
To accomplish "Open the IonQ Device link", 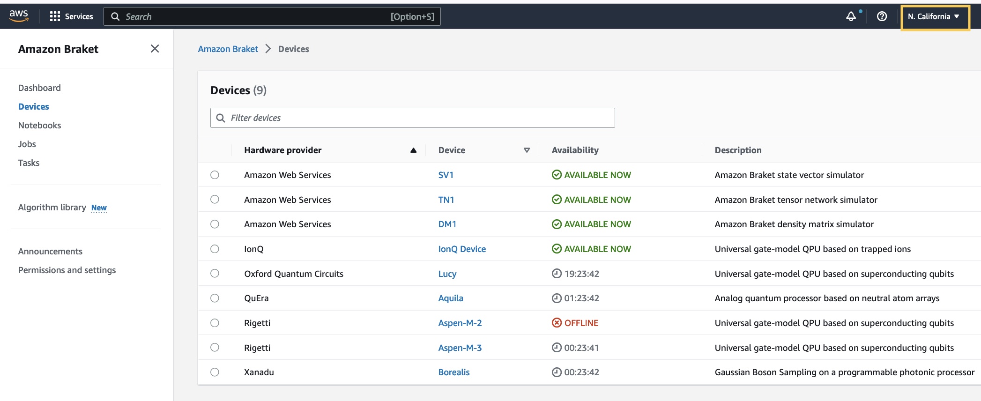I will point(462,249).
